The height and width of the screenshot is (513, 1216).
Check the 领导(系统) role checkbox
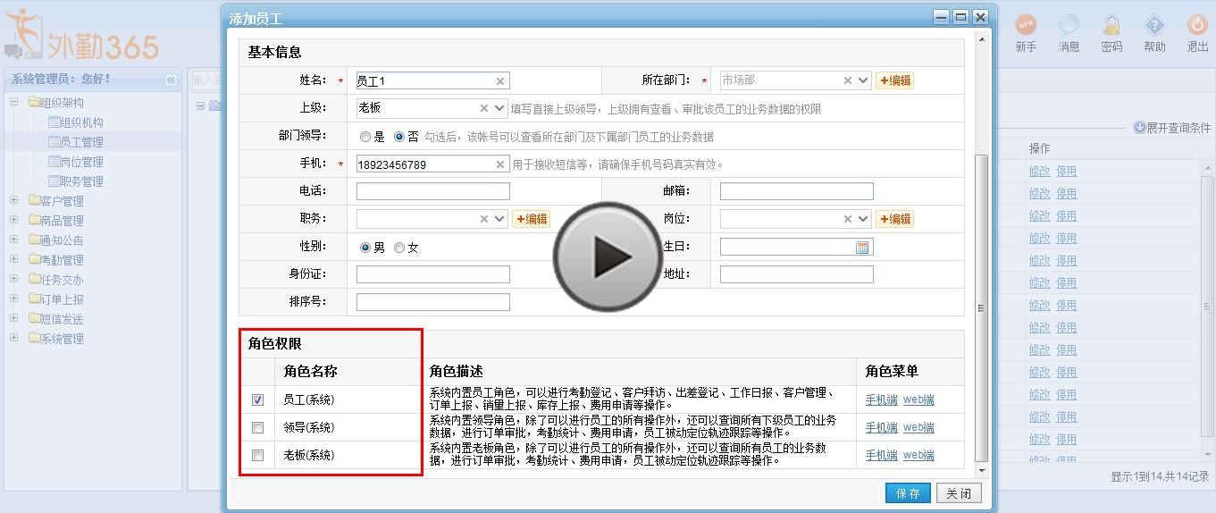pos(258,428)
